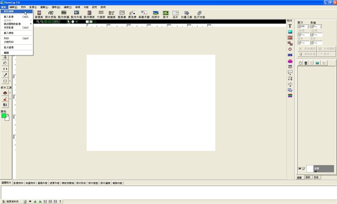337x204 pixels.
Task: Select the white layer thumbnail in layers panel
Action: [309, 169]
